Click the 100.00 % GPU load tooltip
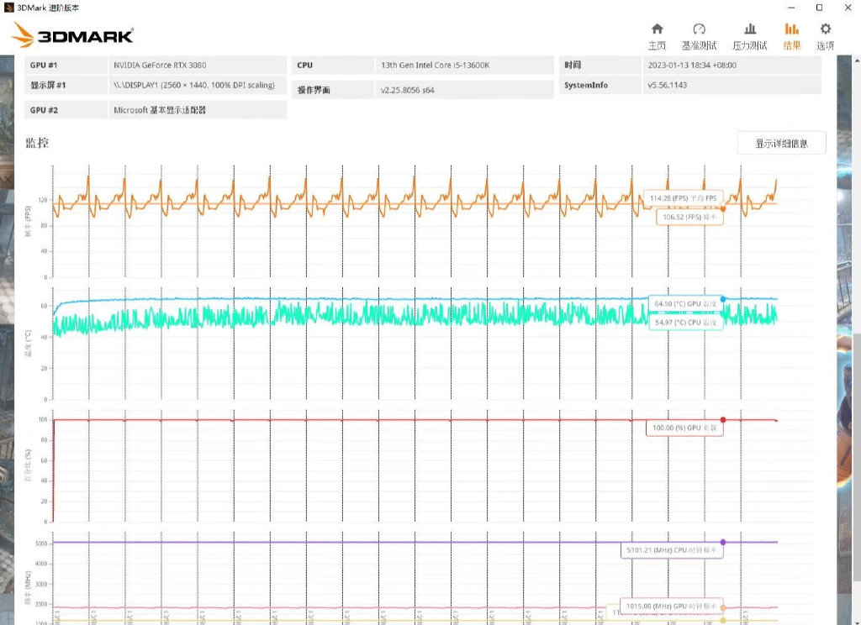This screenshot has height=625, width=861. (684, 428)
